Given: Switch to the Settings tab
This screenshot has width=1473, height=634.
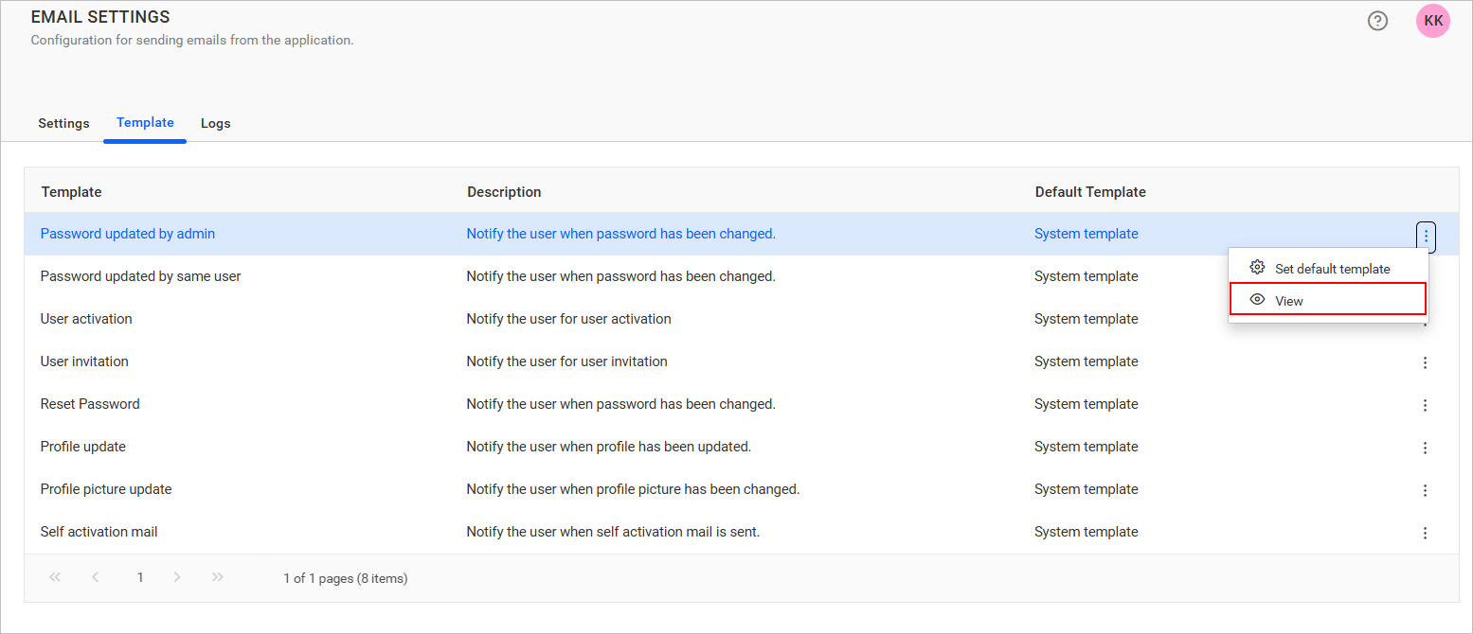Looking at the screenshot, I should 63,123.
